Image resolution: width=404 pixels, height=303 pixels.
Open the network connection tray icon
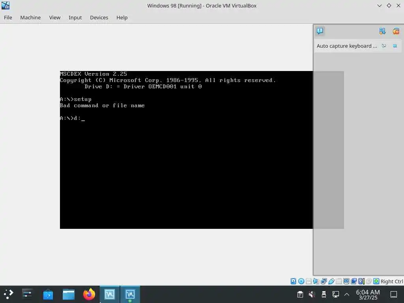pyautogui.click(x=335, y=294)
